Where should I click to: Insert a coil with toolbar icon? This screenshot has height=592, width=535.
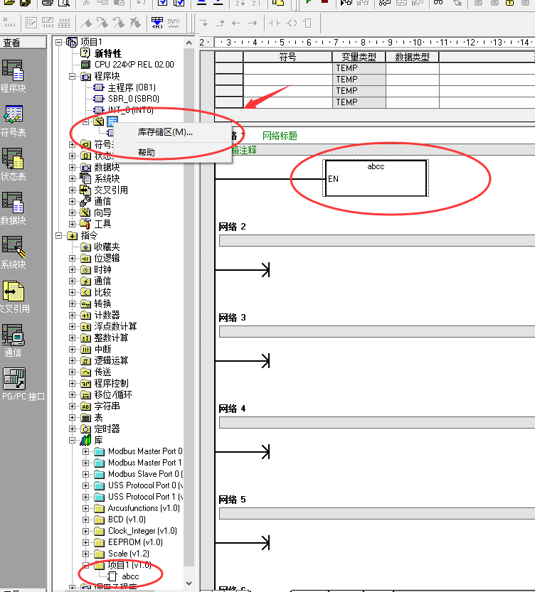[x=291, y=23]
